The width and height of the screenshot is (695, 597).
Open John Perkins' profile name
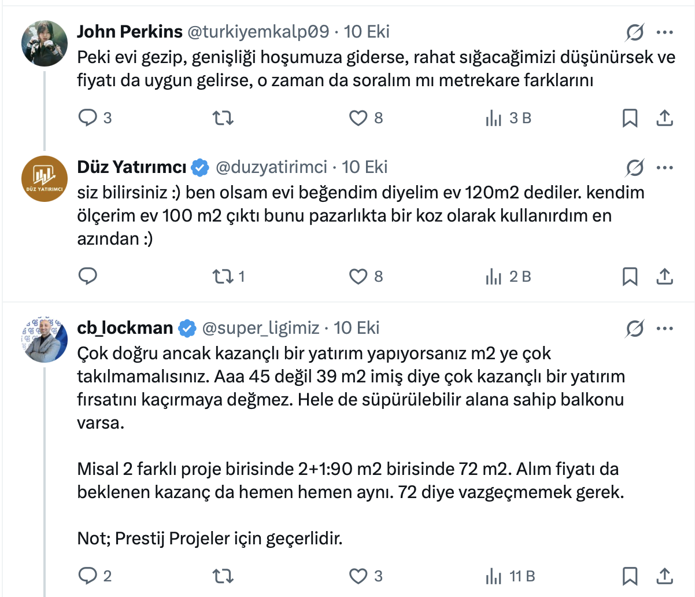tap(130, 31)
